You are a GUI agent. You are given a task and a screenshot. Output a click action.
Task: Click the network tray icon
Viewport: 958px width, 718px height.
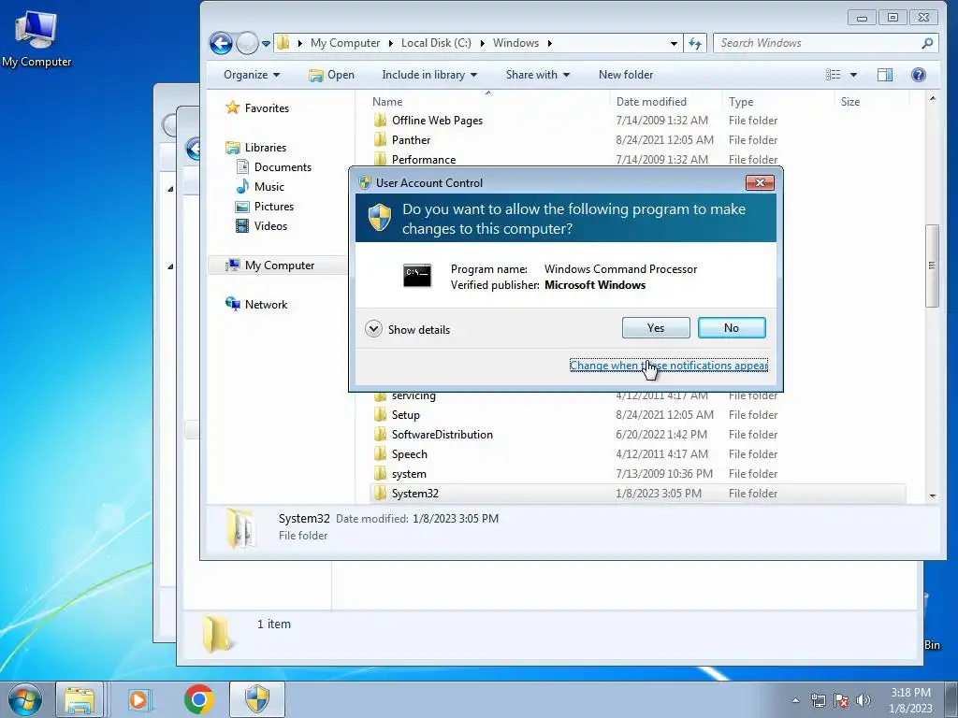coord(818,700)
